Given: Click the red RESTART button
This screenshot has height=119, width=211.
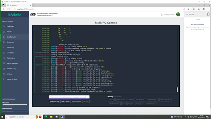Looking at the screenshot, I should [86, 101].
